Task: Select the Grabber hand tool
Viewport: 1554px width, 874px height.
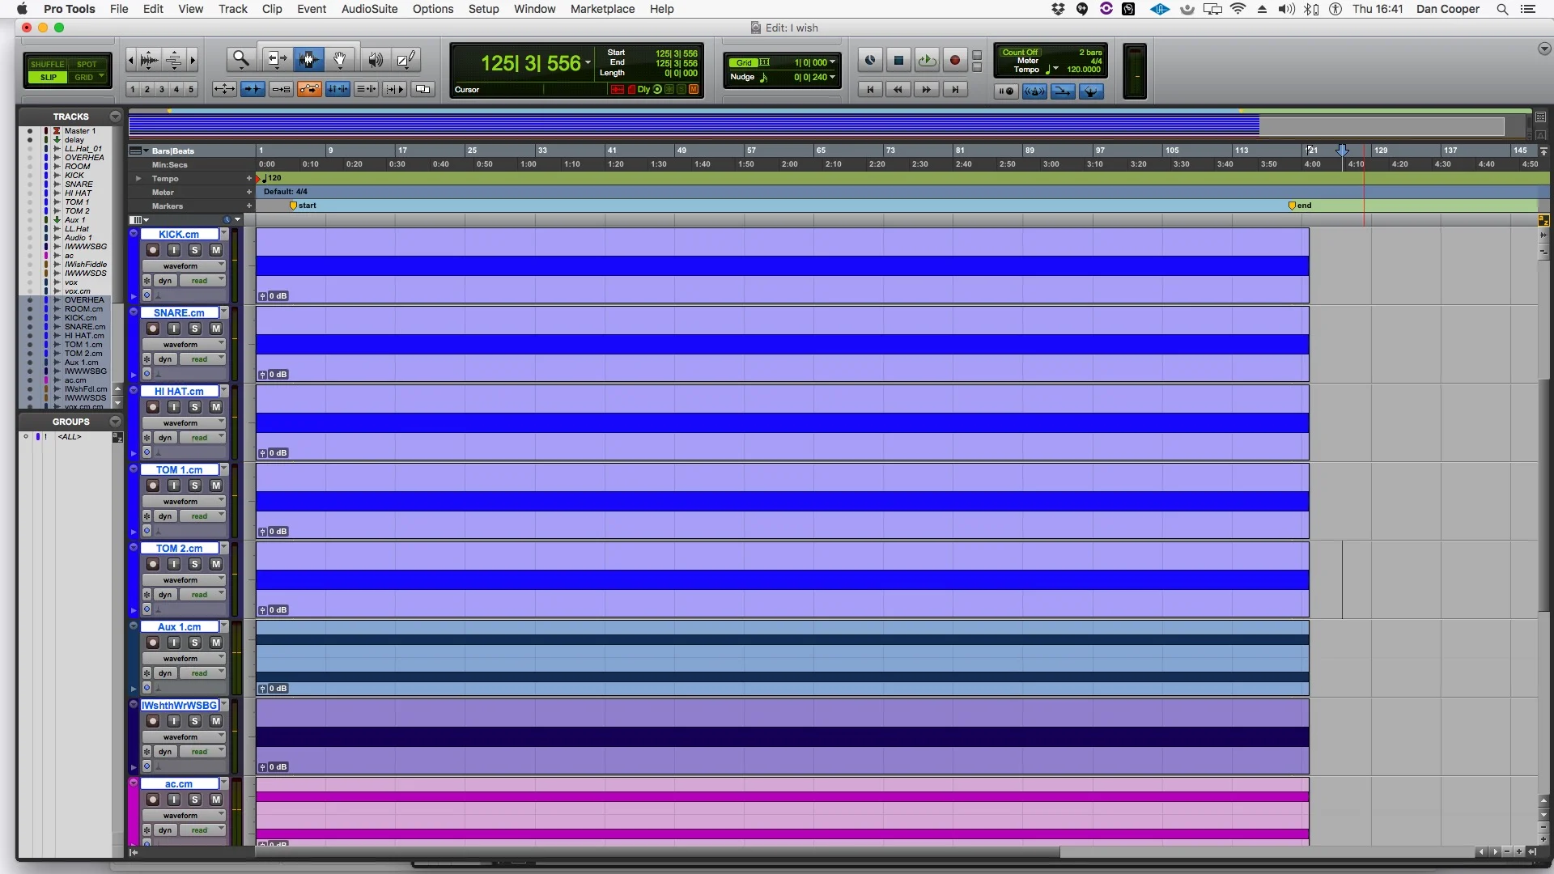Action: tap(340, 59)
